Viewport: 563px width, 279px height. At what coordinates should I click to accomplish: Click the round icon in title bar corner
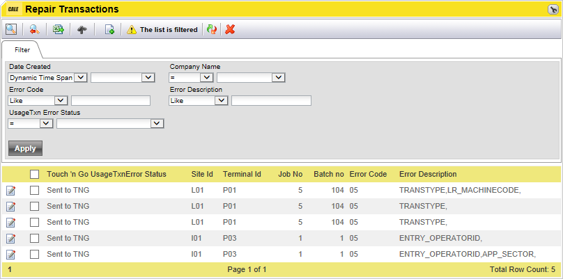click(x=553, y=10)
